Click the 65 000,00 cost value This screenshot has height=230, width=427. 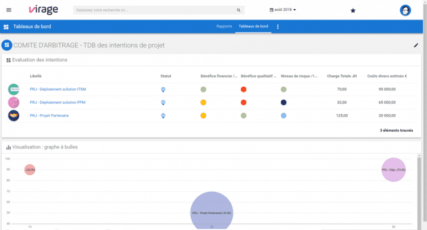387,102
